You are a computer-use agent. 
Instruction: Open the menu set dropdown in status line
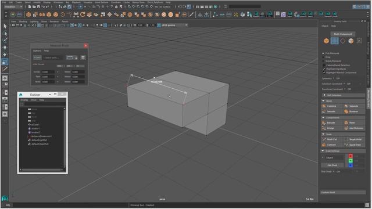pyautogui.click(x=13, y=6)
